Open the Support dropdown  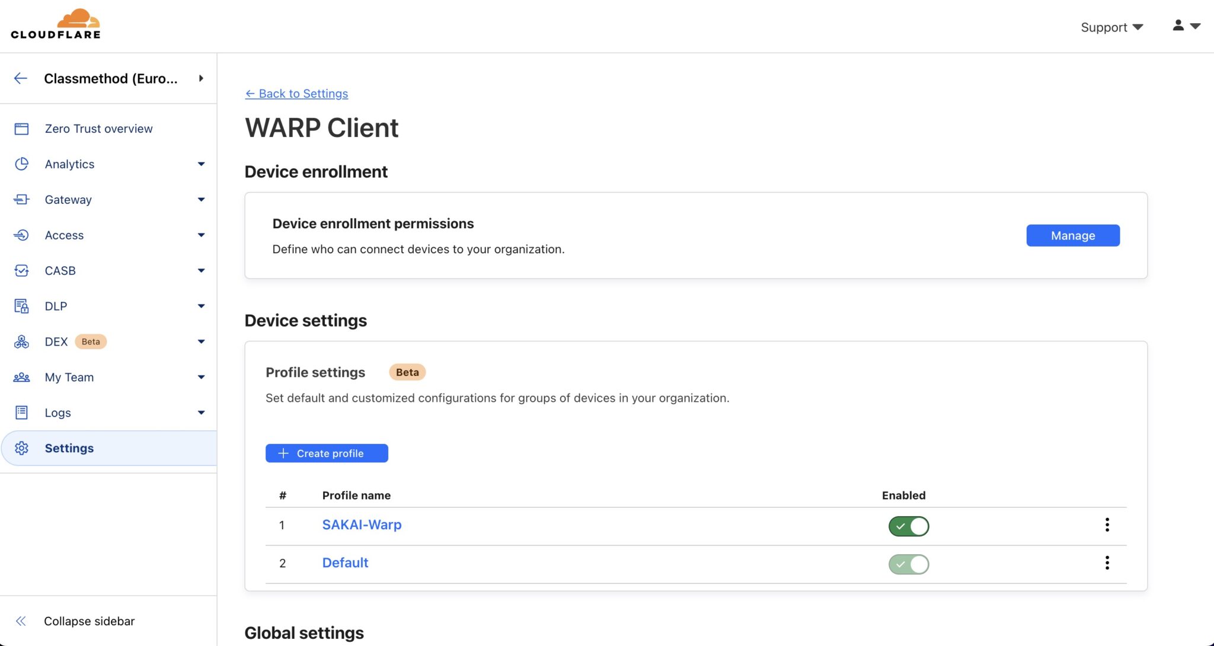coord(1111,27)
